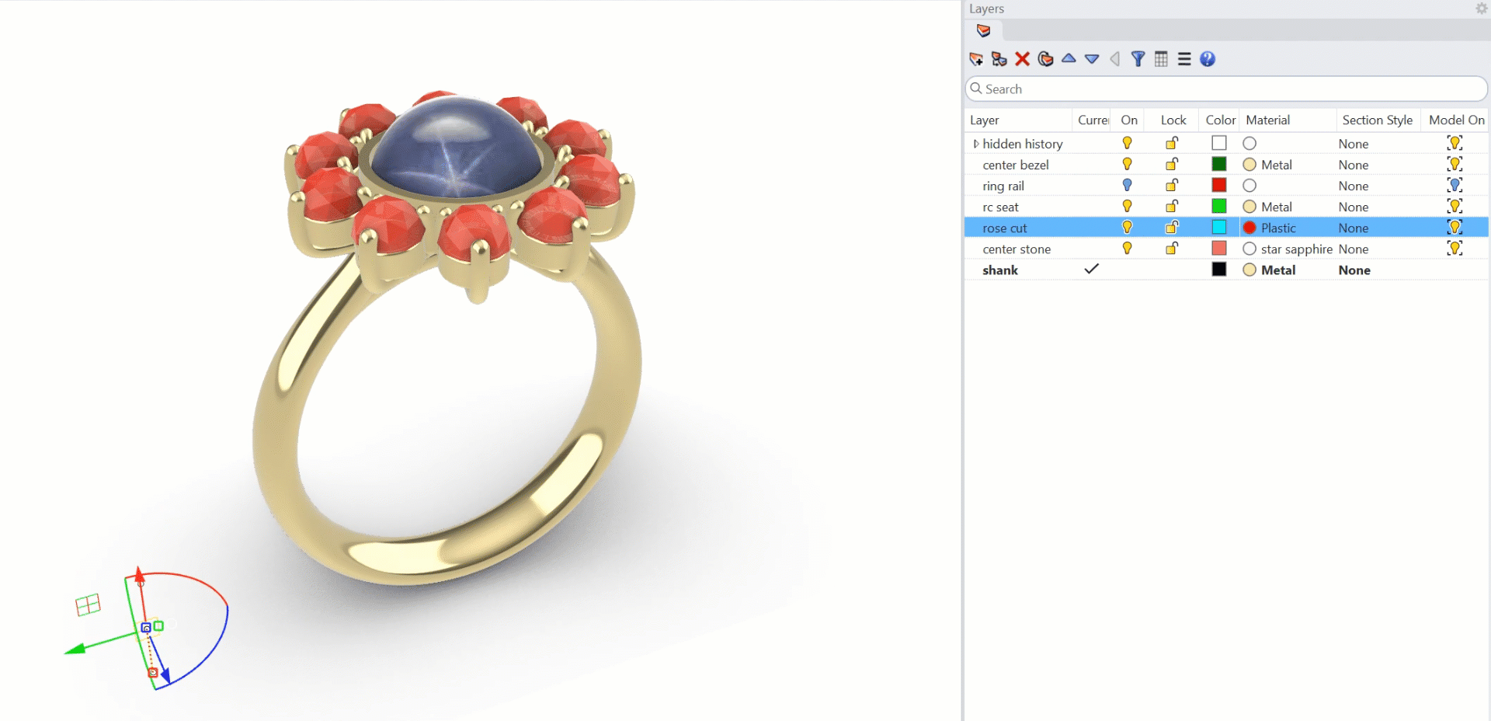Click the New Sublayer icon
The image size is (1491, 721).
click(x=999, y=59)
